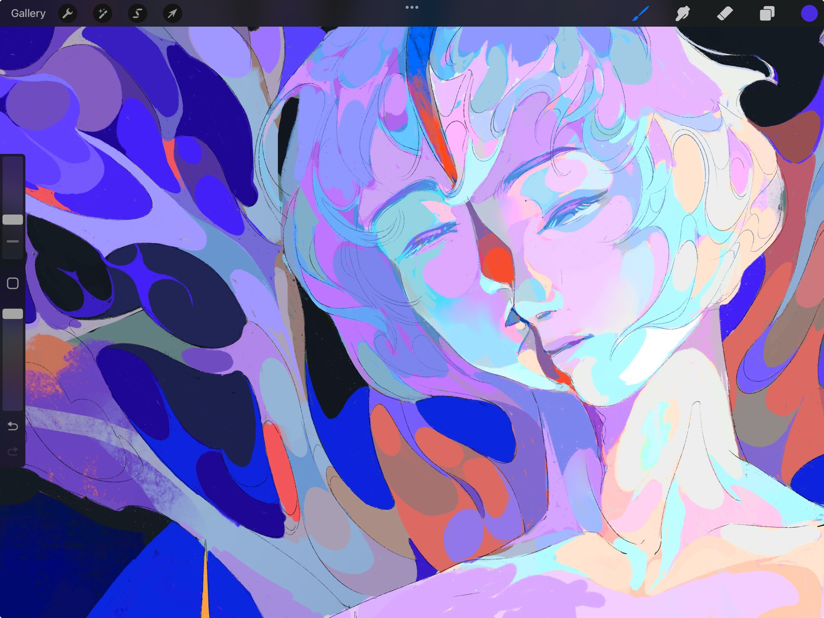Tap the three-dot multitasking indicator
This screenshot has width=824, height=618.
[412, 7]
